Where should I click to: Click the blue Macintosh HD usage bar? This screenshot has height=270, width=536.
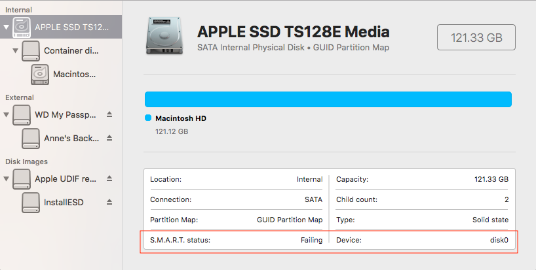[328, 99]
